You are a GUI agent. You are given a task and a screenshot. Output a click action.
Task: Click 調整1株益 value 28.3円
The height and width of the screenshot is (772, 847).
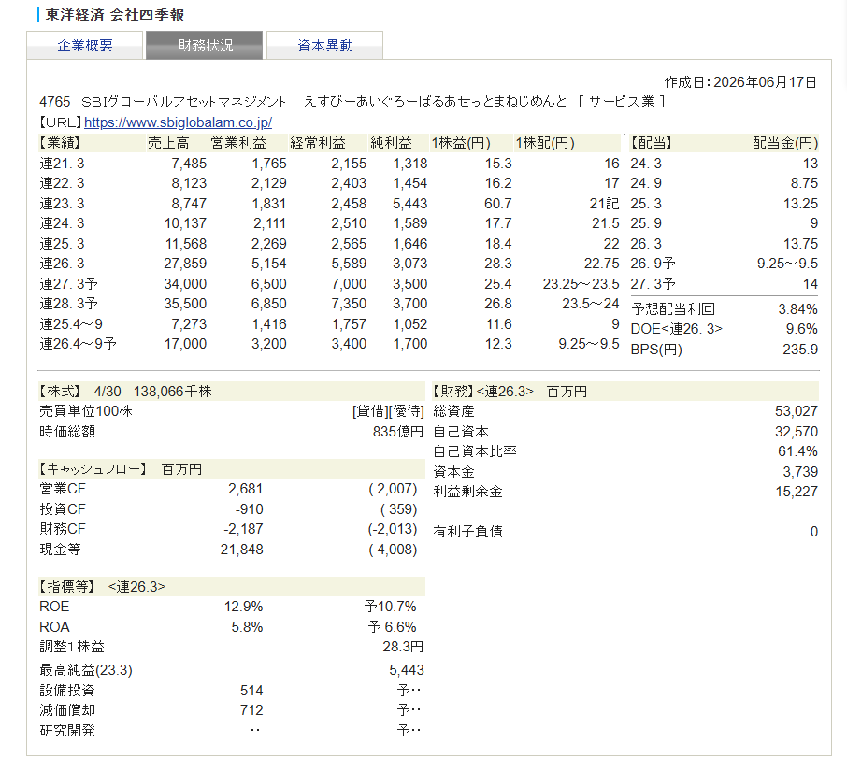pyautogui.click(x=403, y=647)
